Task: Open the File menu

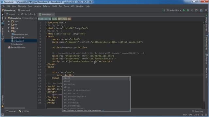Action: [3, 6]
